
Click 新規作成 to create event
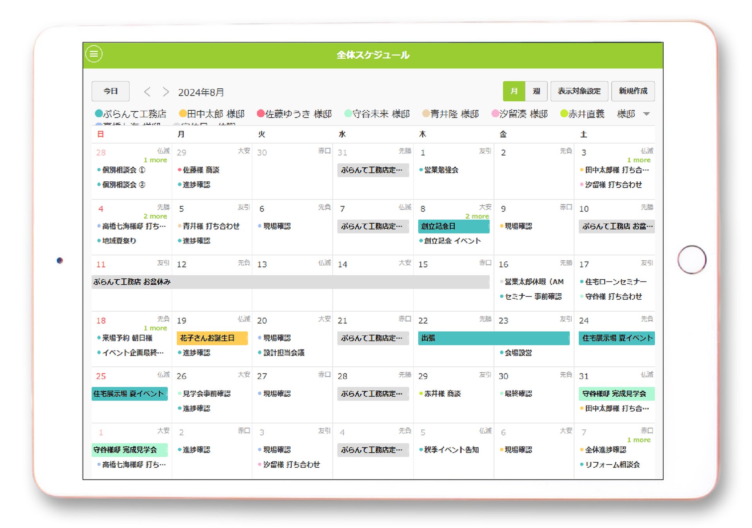point(632,91)
